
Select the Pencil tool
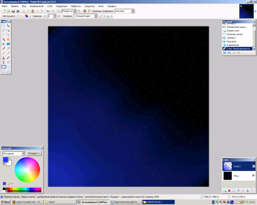[x=4, y=53]
